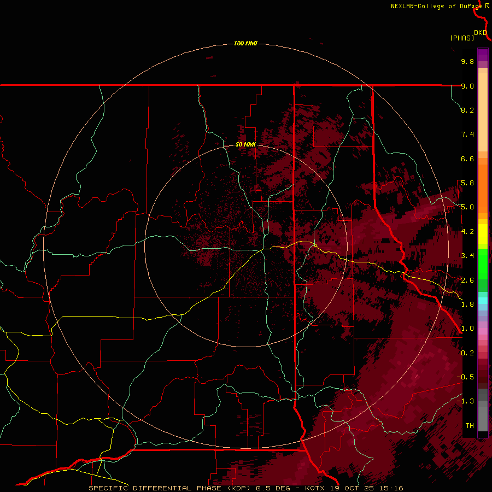Pick the purple band atop the color scale
492x492 pixels.
pos(483,55)
